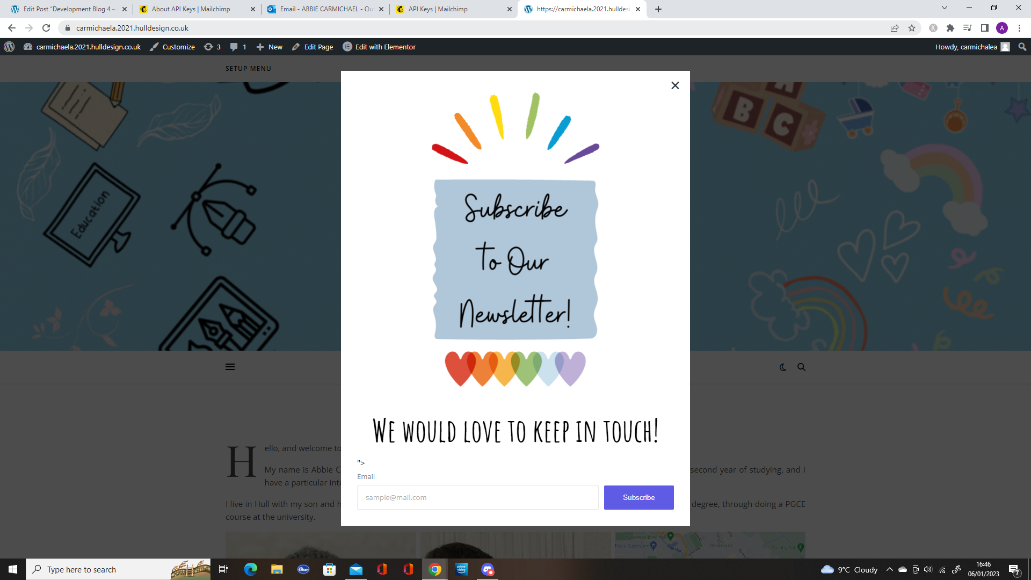Open WordPress logo admin menu
The width and height of the screenshot is (1031, 580).
(x=9, y=47)
